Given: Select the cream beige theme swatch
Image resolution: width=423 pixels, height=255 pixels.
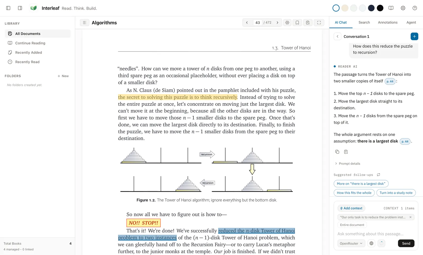Looking at the screenshot, I should click(345, 8).
